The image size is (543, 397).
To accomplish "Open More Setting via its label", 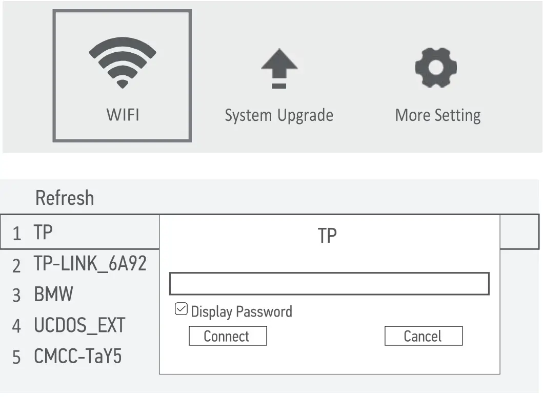I will click(x=438, y=115).
